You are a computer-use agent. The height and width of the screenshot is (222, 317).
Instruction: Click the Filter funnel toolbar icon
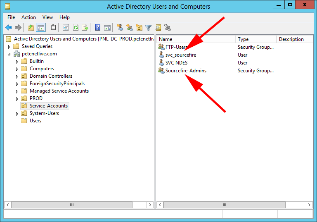(149, 27)
